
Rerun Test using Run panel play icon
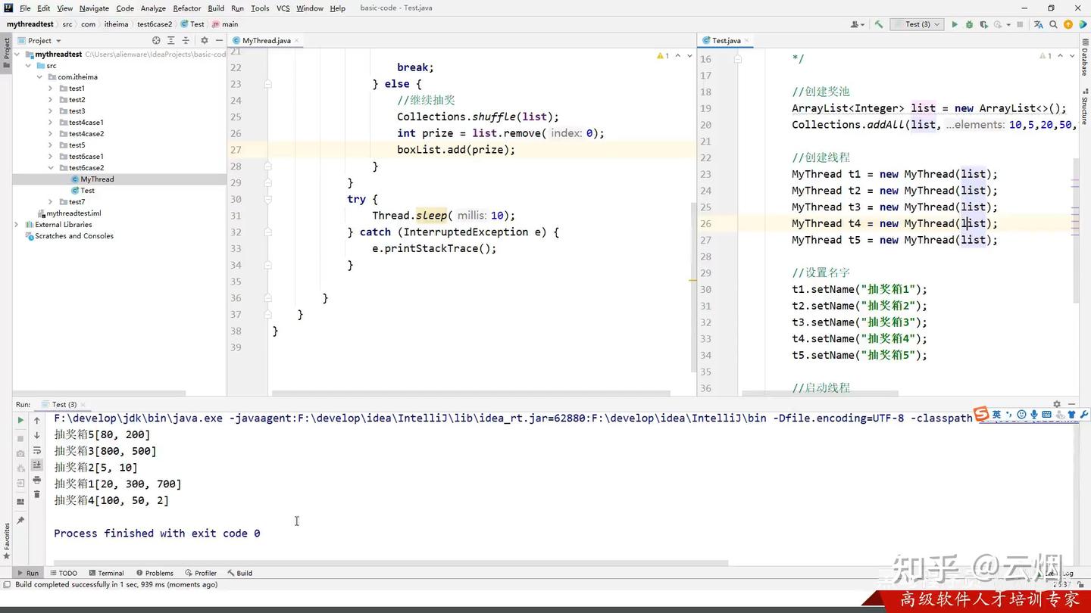click(20, 420)
